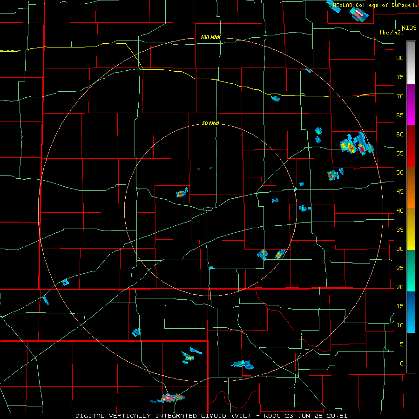Screen dimensions: 419x419
Task: Click the 50 NMI range ring label
Action: tap(210, 123)
